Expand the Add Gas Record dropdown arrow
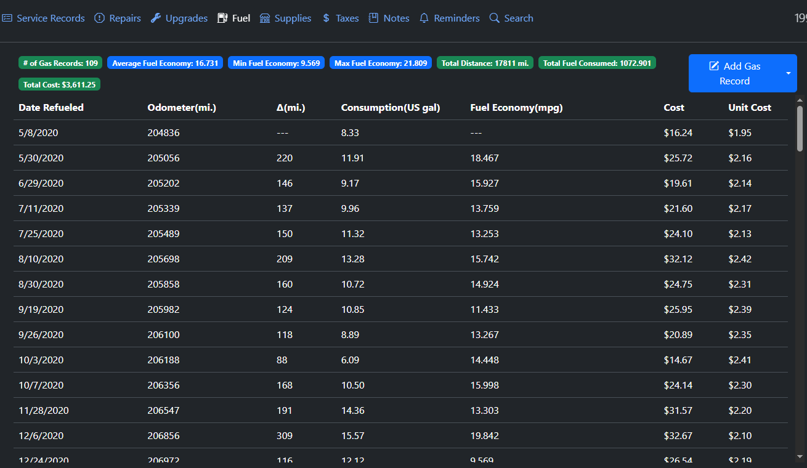 click(x=789, y=73)
